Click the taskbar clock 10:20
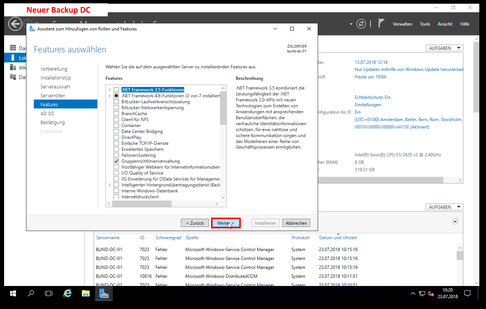The width and height of the screenshot is (486, 309). pyautogui.click(x=447, y=293)
